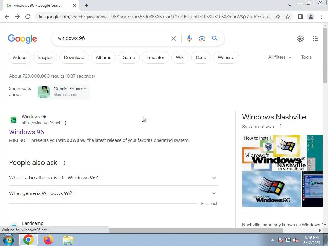Screen dimensions: 328x246
Task: Launch Firefox from the taskbar
Action: point(48,240)
